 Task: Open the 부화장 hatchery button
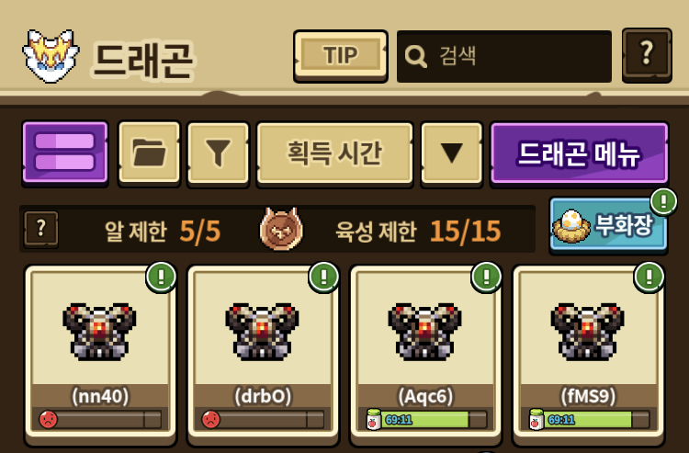(608, 225)
